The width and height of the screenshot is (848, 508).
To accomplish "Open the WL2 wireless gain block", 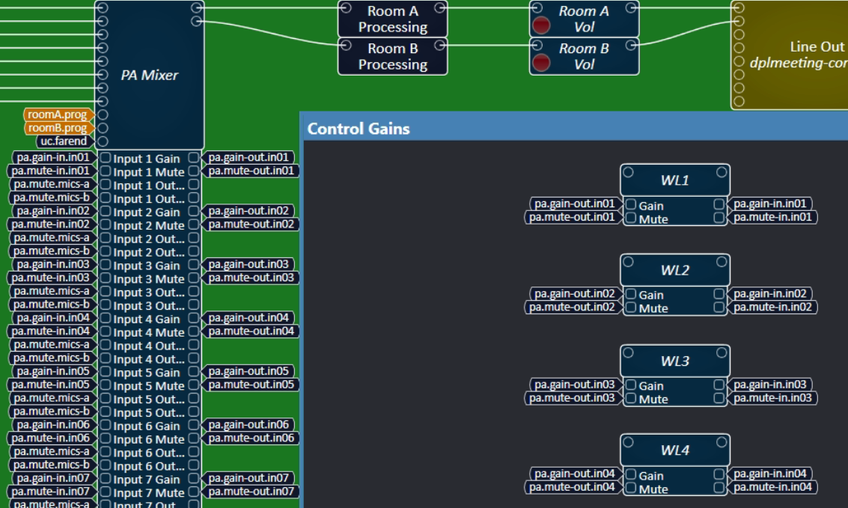I will (x=674, y=270).
